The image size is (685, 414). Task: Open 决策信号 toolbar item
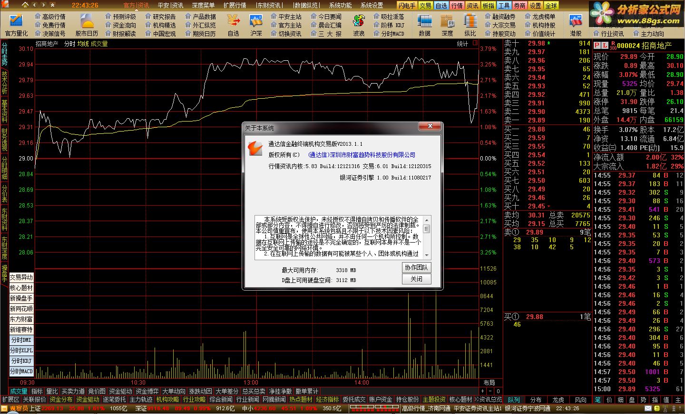coord(50,34)
